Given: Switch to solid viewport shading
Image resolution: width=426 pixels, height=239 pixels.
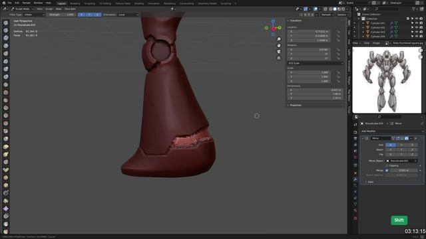Looking at the screenshot, I should tap(335, 9).
